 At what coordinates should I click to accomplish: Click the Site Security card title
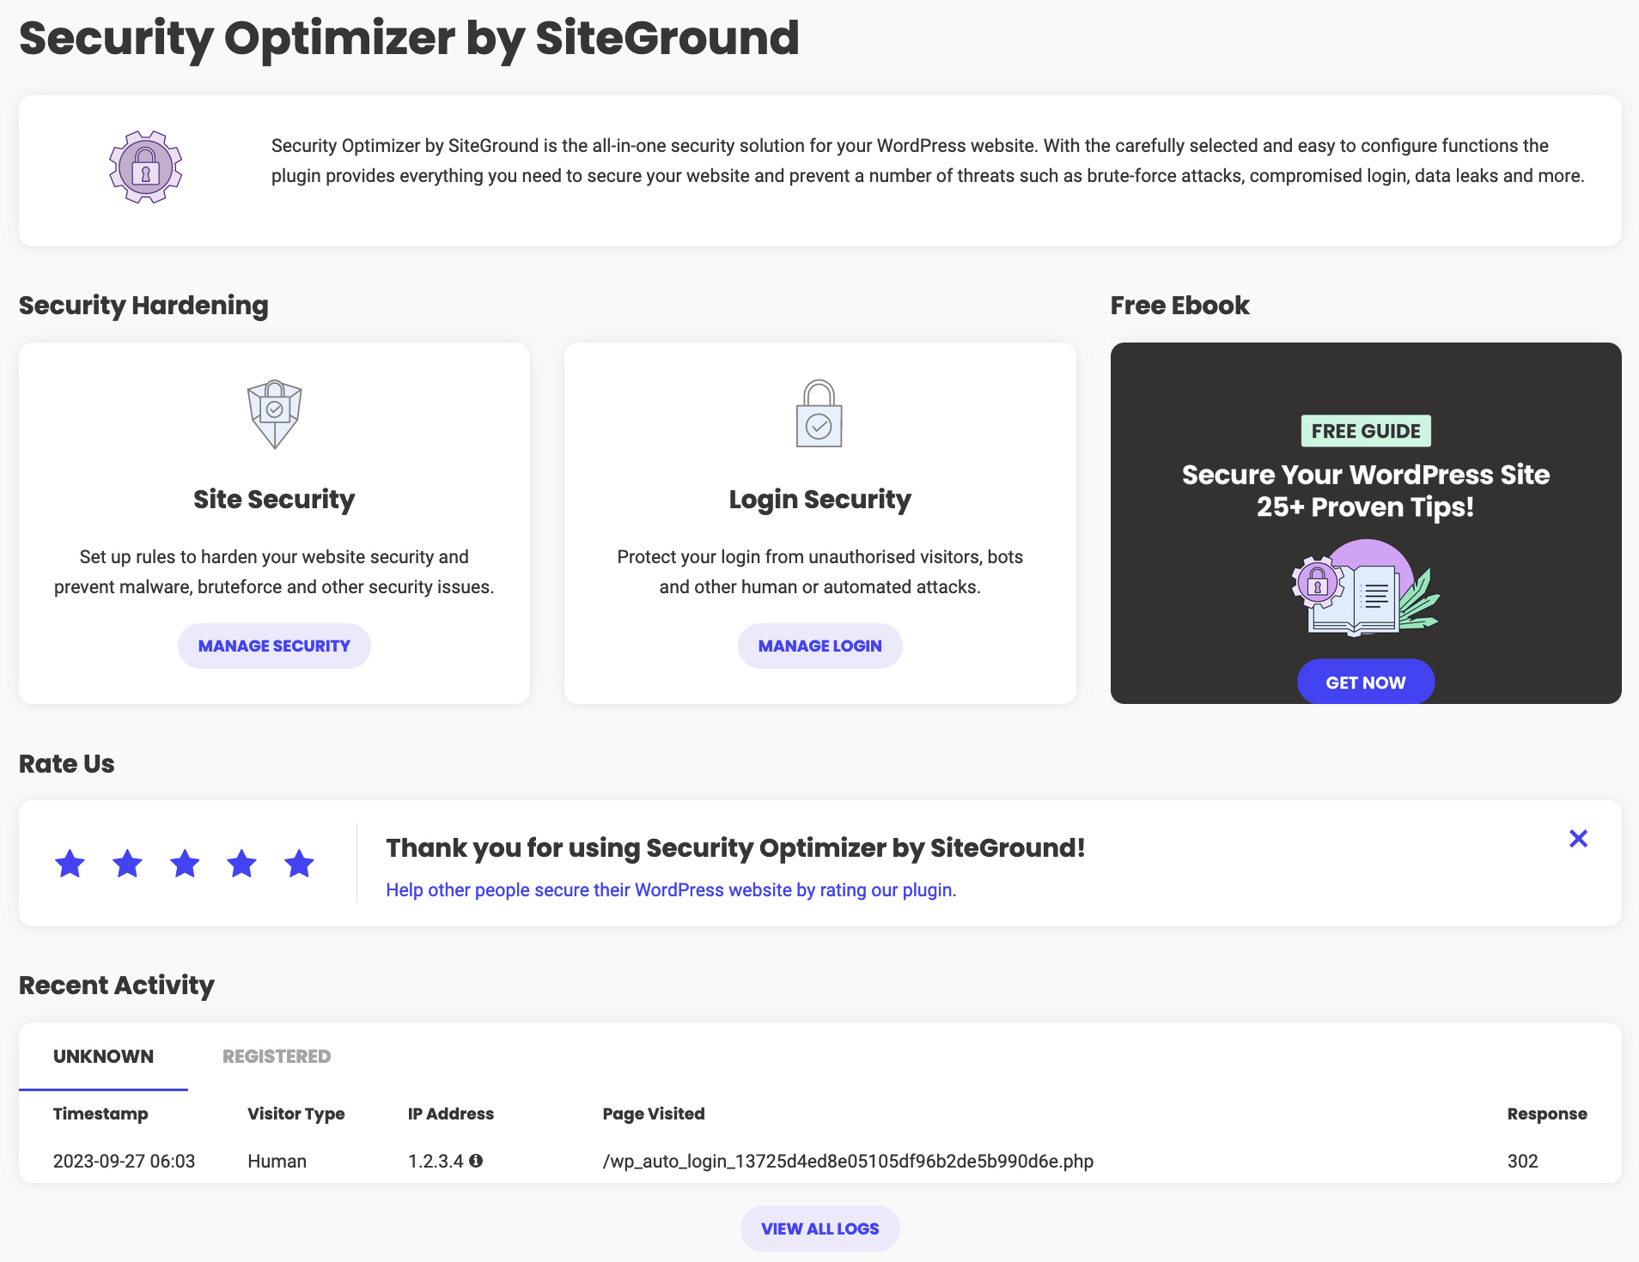pyautogui.click(x=274, y=499)
